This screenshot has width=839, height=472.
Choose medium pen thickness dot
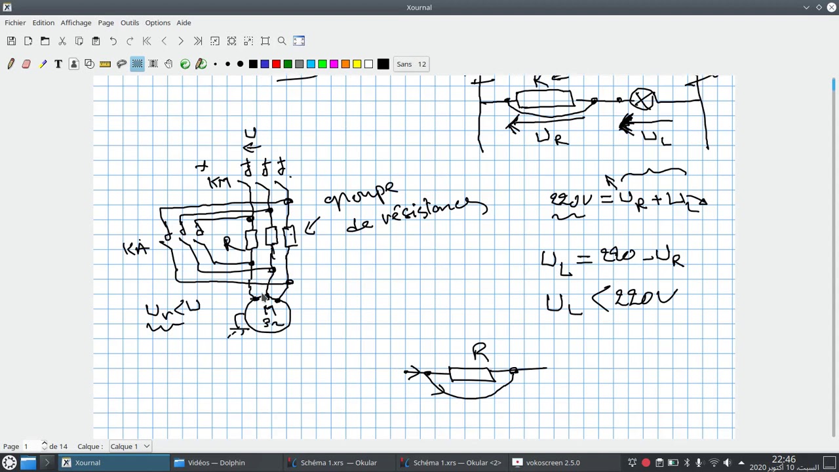(x=227, y=64)
